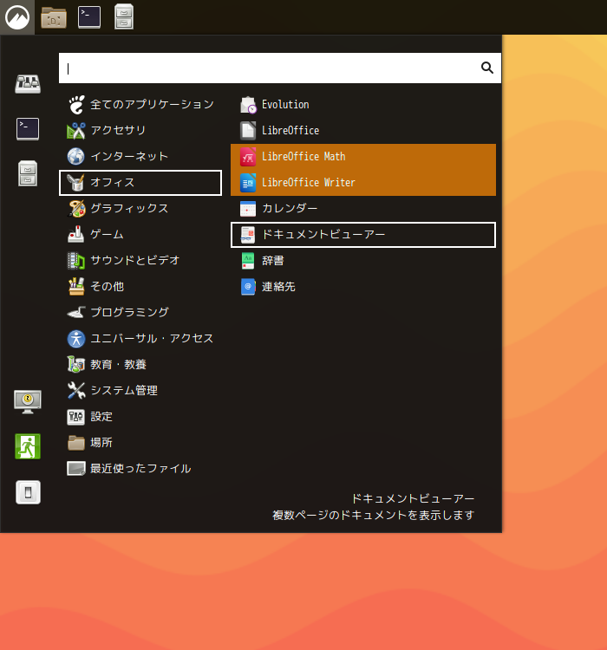Open system settings icon in menu sidebar

point(28,84)
